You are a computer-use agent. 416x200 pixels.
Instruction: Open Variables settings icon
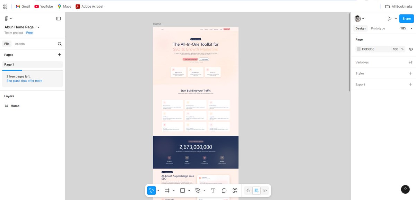pyautogui.click(x=411, y=62)
